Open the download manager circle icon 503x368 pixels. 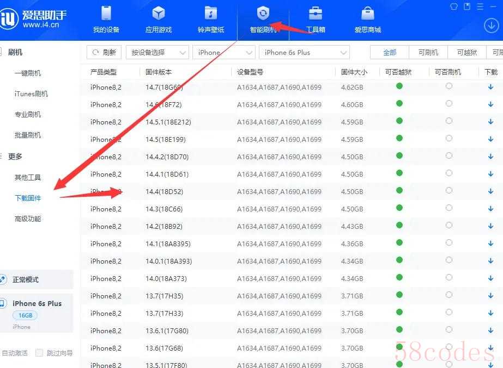491,26
